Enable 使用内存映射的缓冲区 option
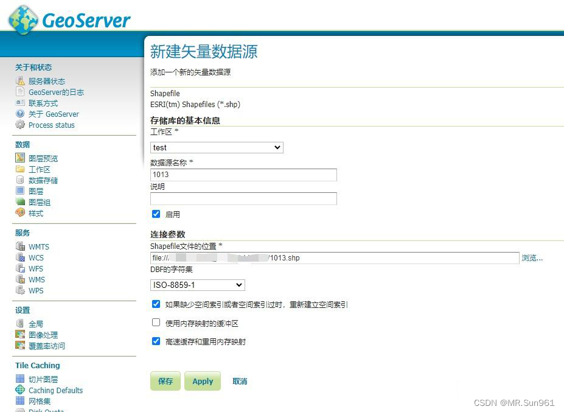The height and width of the screenshot is (412, 564). click(156, 323)
